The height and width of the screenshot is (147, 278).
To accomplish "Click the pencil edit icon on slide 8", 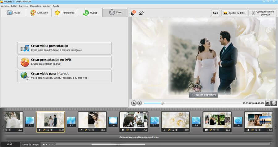I will [x=128, y=130].
